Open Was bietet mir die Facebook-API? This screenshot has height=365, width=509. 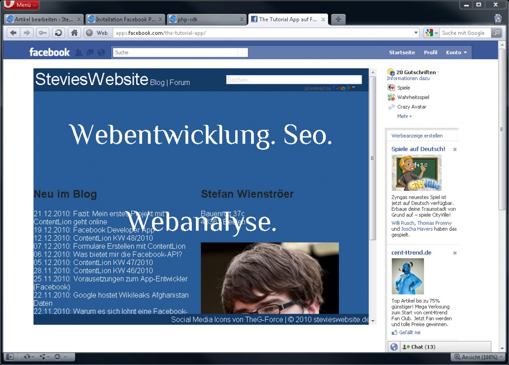tap(128, 254)
